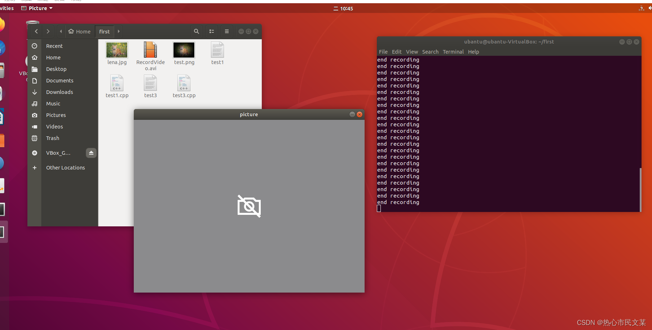This screenshot has height=330, width=652.
Task: Eject the VBox_G... drive
Action: pyautogui.click(x=91, y=153)
